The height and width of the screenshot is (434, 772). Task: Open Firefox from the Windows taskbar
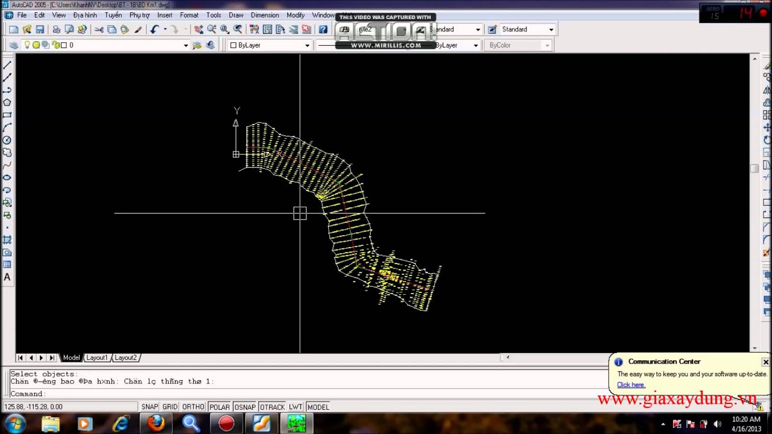(156, 424)
